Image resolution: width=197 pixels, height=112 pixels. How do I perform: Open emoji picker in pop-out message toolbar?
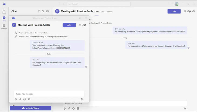tap(25, 99)
